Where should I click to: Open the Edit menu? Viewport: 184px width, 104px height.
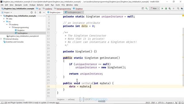[6, 5]
